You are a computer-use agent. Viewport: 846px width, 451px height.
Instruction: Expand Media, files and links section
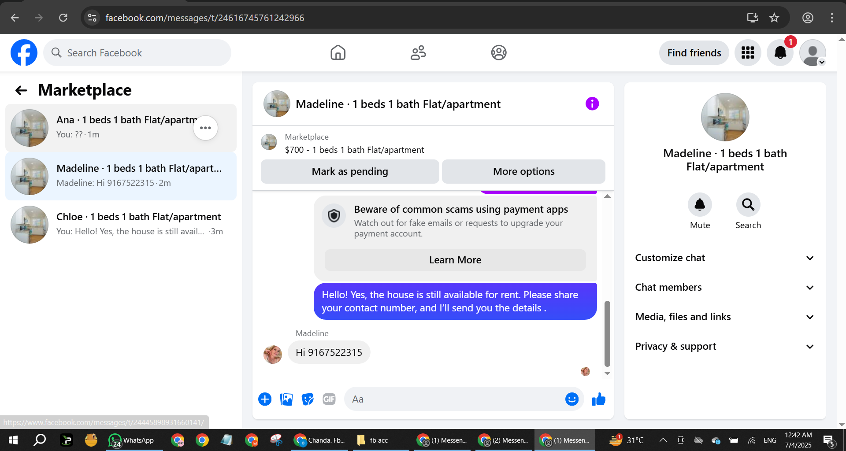[725, 317]
